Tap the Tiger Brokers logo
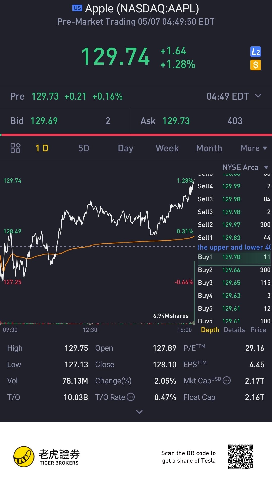The image size is (272, 491). tap(47, 457)
